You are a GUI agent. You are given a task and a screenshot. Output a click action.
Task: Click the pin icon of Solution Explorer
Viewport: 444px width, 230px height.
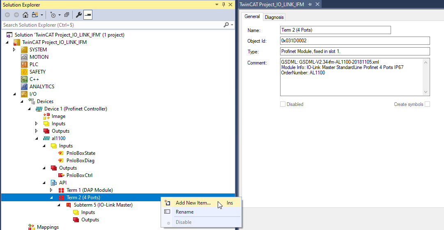223,5
